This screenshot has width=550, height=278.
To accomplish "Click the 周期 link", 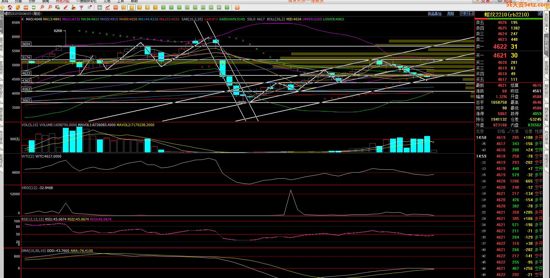I will [x=451, y=14].
